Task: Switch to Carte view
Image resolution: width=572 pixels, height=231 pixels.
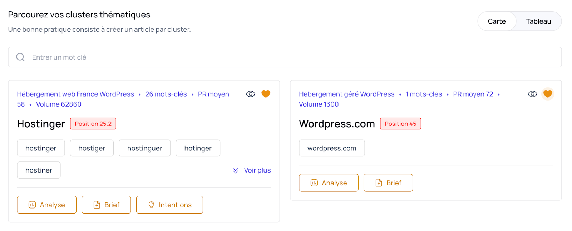Action: pyautogui.click(x=497, y=21)
